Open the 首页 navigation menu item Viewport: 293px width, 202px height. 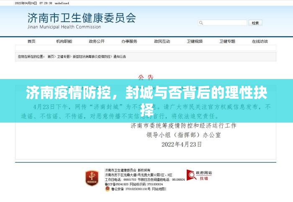31,41
